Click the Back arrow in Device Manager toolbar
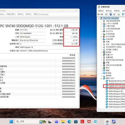The width and height of the screenshot is (125, 125). [x=98, y=14]
